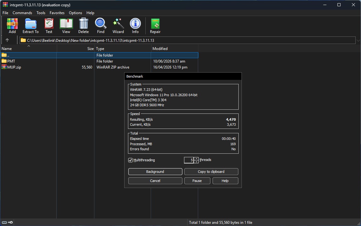Click the Benchmark dialog title bar

183,76
